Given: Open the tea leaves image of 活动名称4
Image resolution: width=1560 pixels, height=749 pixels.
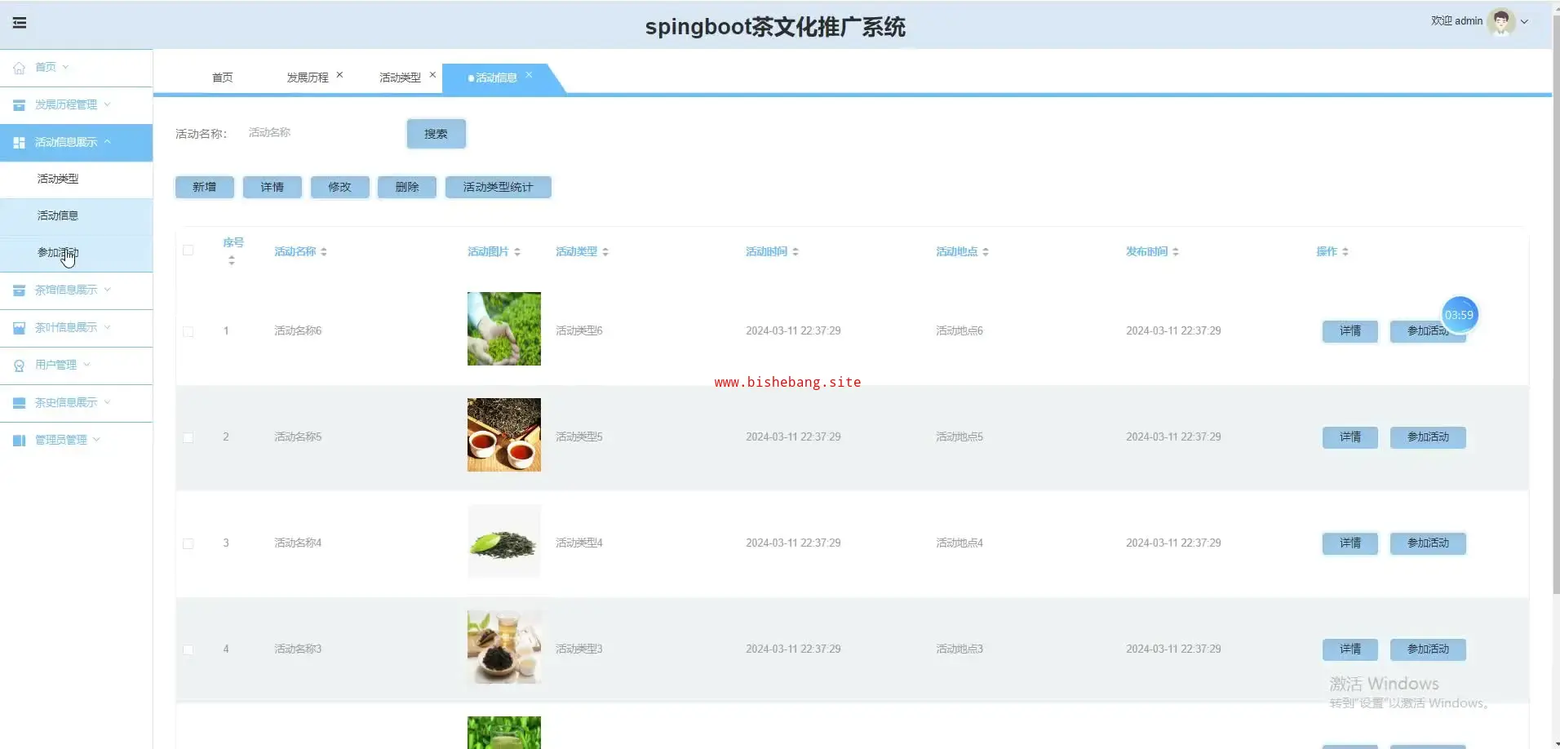Looking at the screenshot, I should [504, 541].
